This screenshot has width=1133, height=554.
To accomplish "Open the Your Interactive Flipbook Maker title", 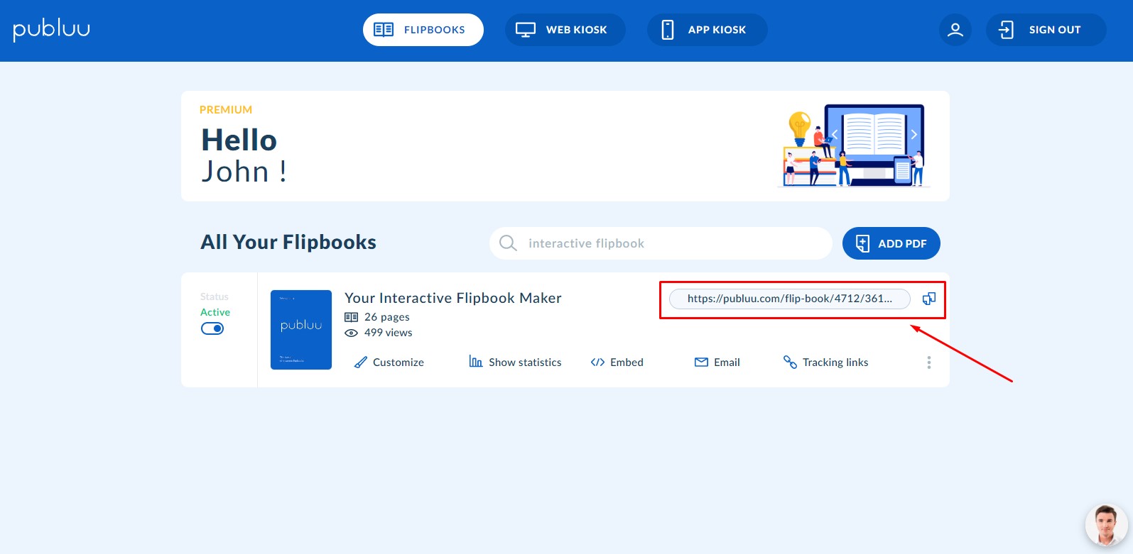I will coord(452,298).
